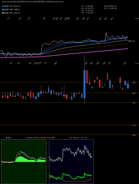Click the 230 tops label
This screenshot has height=184, width=139.
[106, 19]
